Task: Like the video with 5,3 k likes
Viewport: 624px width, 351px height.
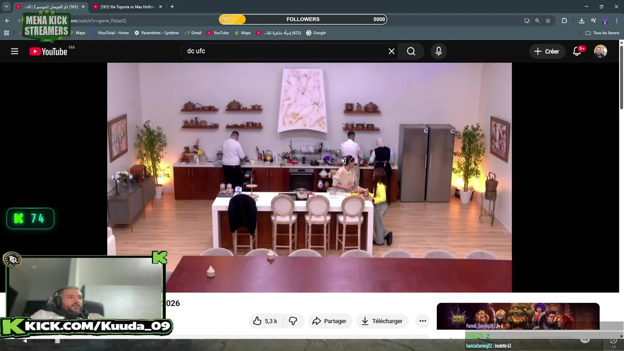Action: (266, 321)
